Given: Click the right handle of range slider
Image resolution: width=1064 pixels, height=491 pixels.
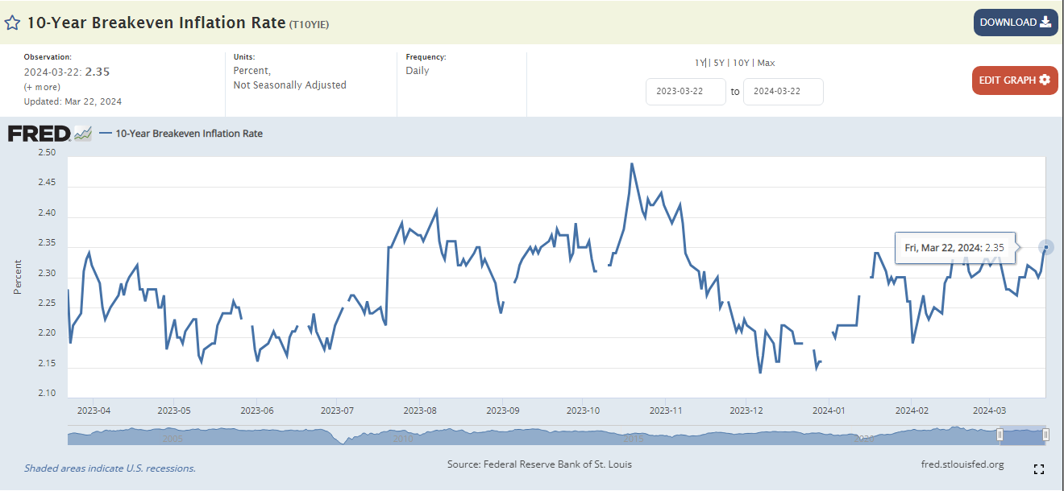Looking at the screenshot, I should [x=1045, y=435].
